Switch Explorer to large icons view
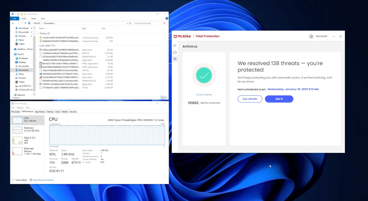Screen dimensions: 368x201 166,97
